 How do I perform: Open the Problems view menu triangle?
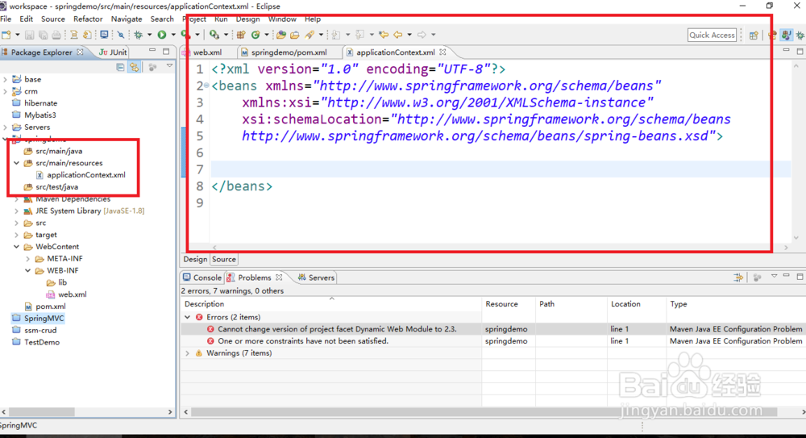pos(774,277)
